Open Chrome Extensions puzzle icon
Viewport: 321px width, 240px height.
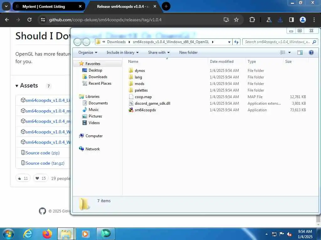coord(252,20)
